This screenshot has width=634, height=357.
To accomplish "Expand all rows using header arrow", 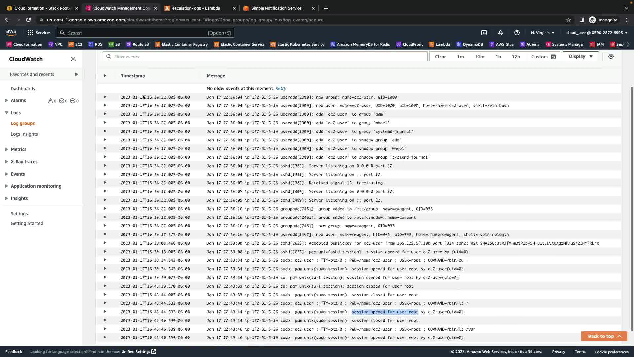I will [x=105, y=76].
